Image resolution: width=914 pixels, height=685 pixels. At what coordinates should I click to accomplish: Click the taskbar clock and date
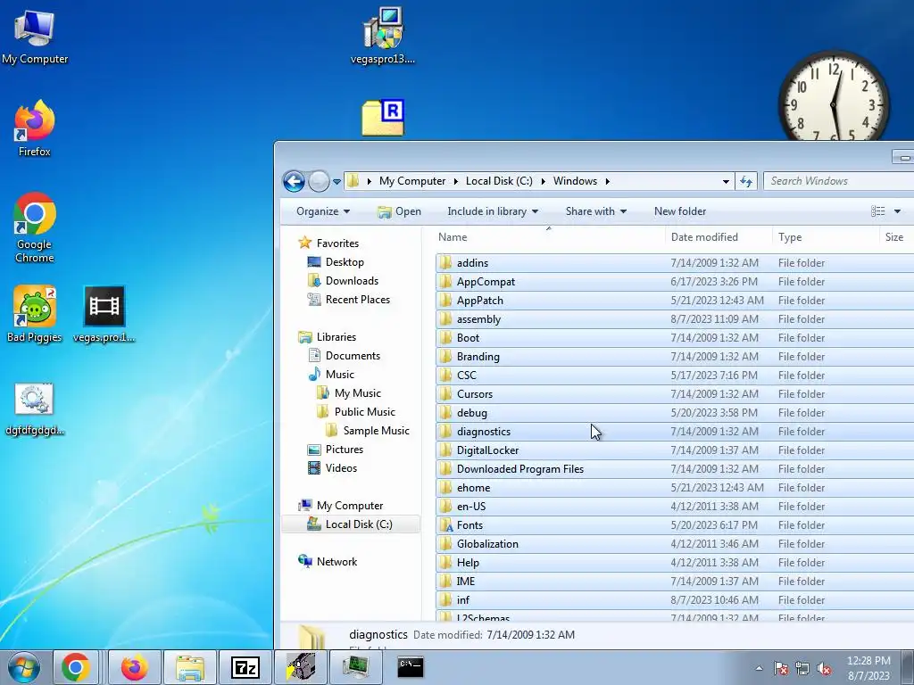coord(868,668)
